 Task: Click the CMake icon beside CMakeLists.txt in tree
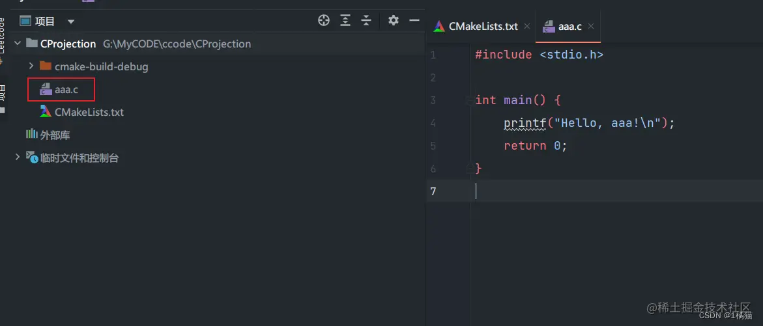pos(46,112)
